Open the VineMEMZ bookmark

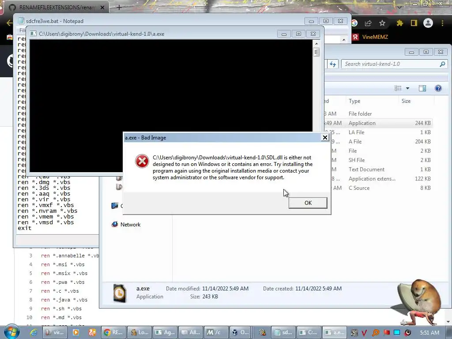point(371,37)
